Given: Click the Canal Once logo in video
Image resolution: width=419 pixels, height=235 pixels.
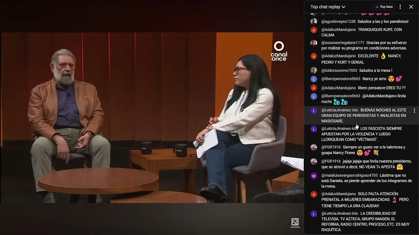Looking at the screenshot, I should tap(279, 51).
